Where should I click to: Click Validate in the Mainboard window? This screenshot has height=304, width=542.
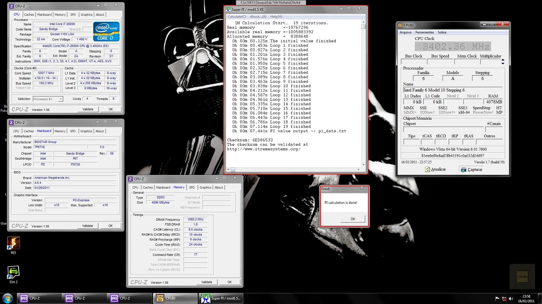[x=87, y=226]
